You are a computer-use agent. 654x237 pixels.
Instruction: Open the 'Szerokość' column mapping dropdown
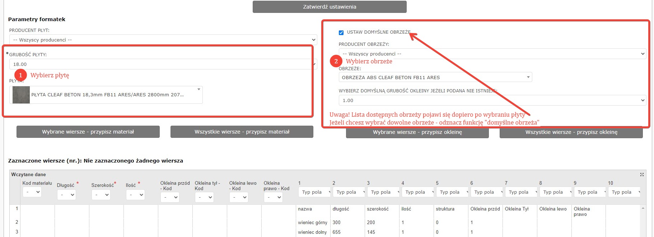(101, 195)
